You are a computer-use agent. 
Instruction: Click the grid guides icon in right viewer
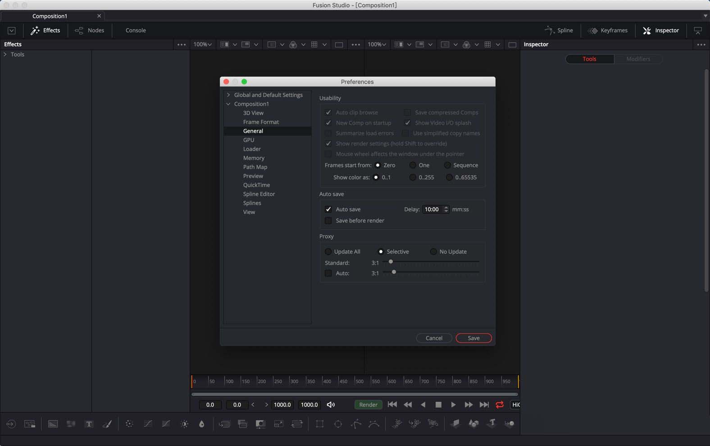[x=487, y=45]
